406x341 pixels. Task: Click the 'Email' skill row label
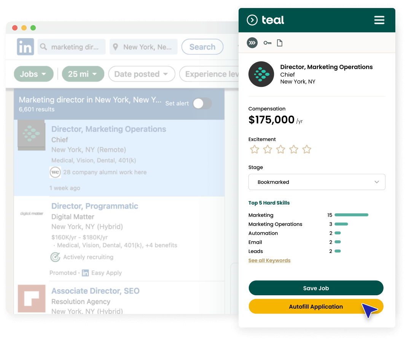tap(255, 242)
